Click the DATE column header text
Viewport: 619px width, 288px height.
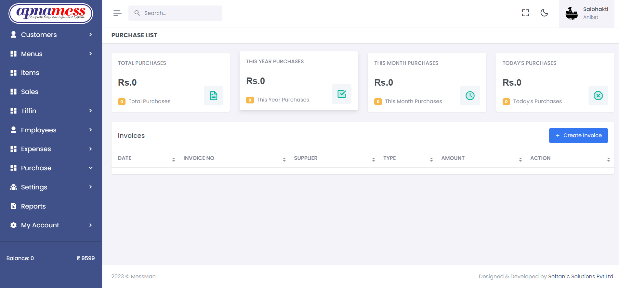click(125, 158)
